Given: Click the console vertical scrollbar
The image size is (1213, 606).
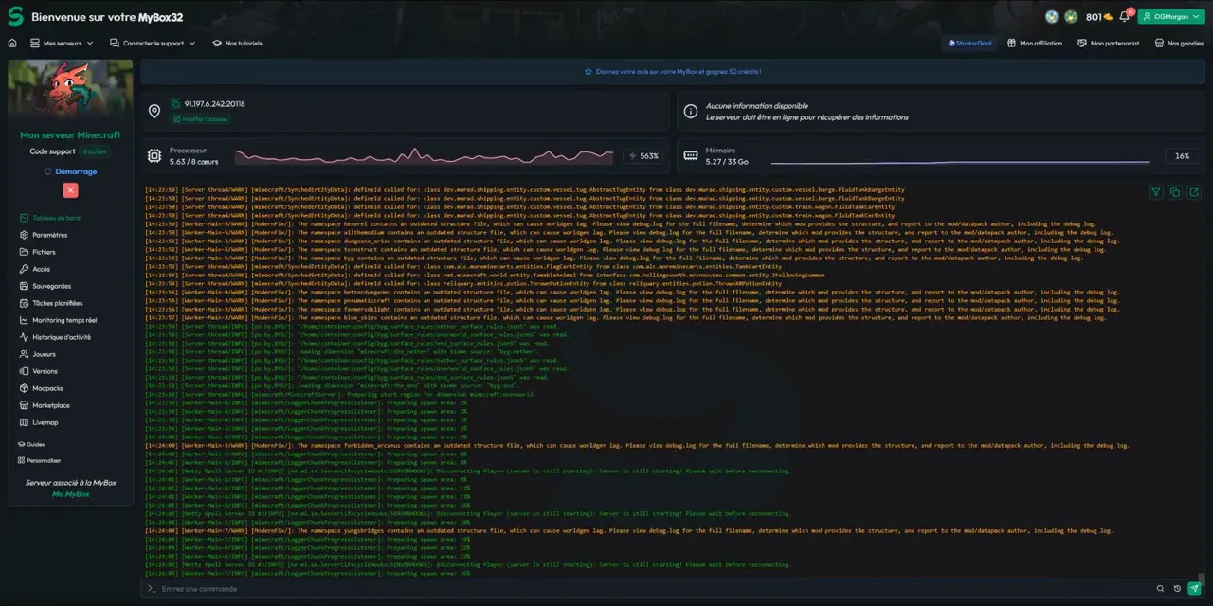Looking at the screenshot, I should (1202, 579).
